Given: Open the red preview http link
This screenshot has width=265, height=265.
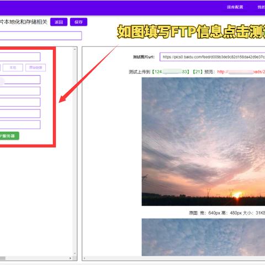Looking at the screenshot, I should [241, 72].
